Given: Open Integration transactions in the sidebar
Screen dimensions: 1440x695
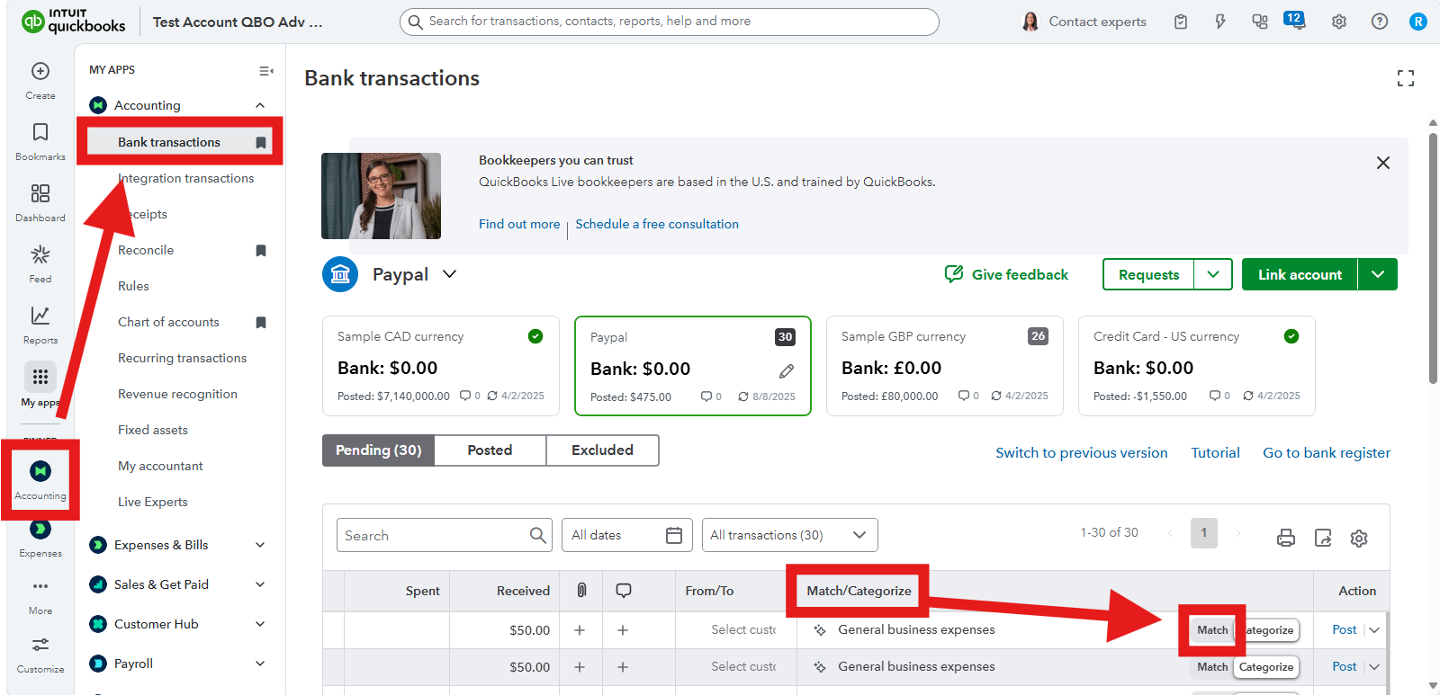Looking at the screenshot, I should pos(185,178).
